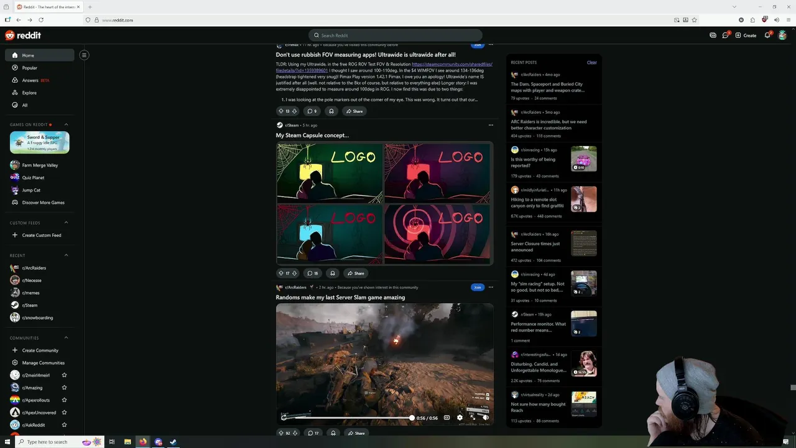Open the user avatar menu
The image size is (796, 448).
pos(782,35)
